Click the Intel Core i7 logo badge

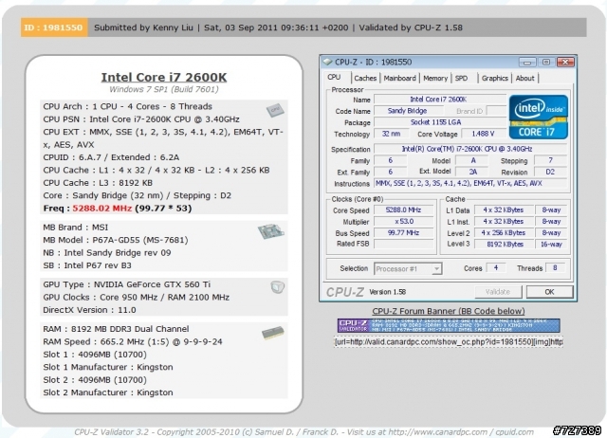click(539, 117)
